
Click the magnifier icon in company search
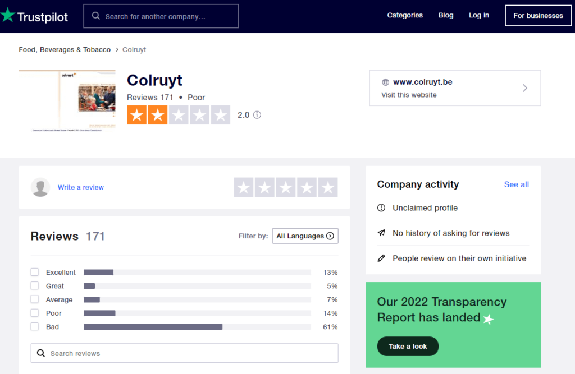95,16
